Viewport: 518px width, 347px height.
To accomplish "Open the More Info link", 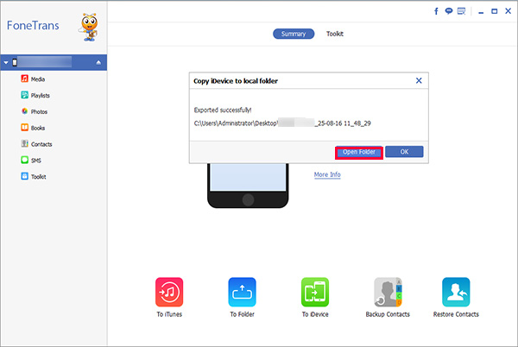I will 327,174.
